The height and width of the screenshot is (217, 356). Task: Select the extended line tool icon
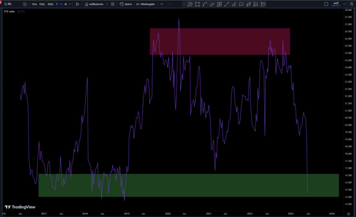234,4
